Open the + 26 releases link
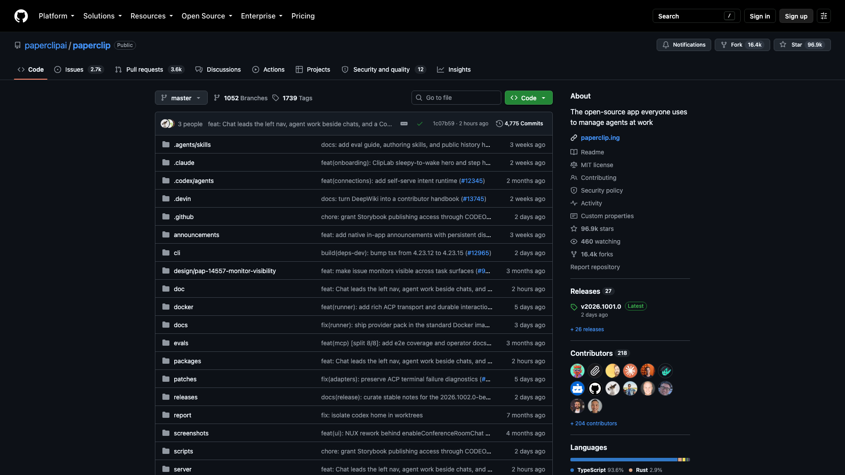The height and width of the screenshot is (475, 845). tap(587, 329)
